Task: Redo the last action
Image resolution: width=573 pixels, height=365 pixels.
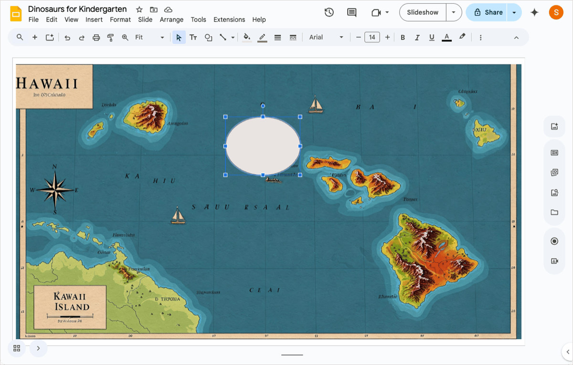Action: click(82, 37)
